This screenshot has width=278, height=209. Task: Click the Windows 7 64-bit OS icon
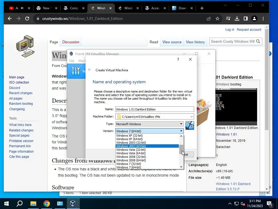pos(190,125)
